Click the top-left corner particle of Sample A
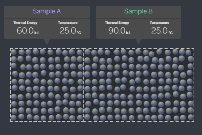The image size is (202, 135). pyautogui.click(x=14, y=52)
